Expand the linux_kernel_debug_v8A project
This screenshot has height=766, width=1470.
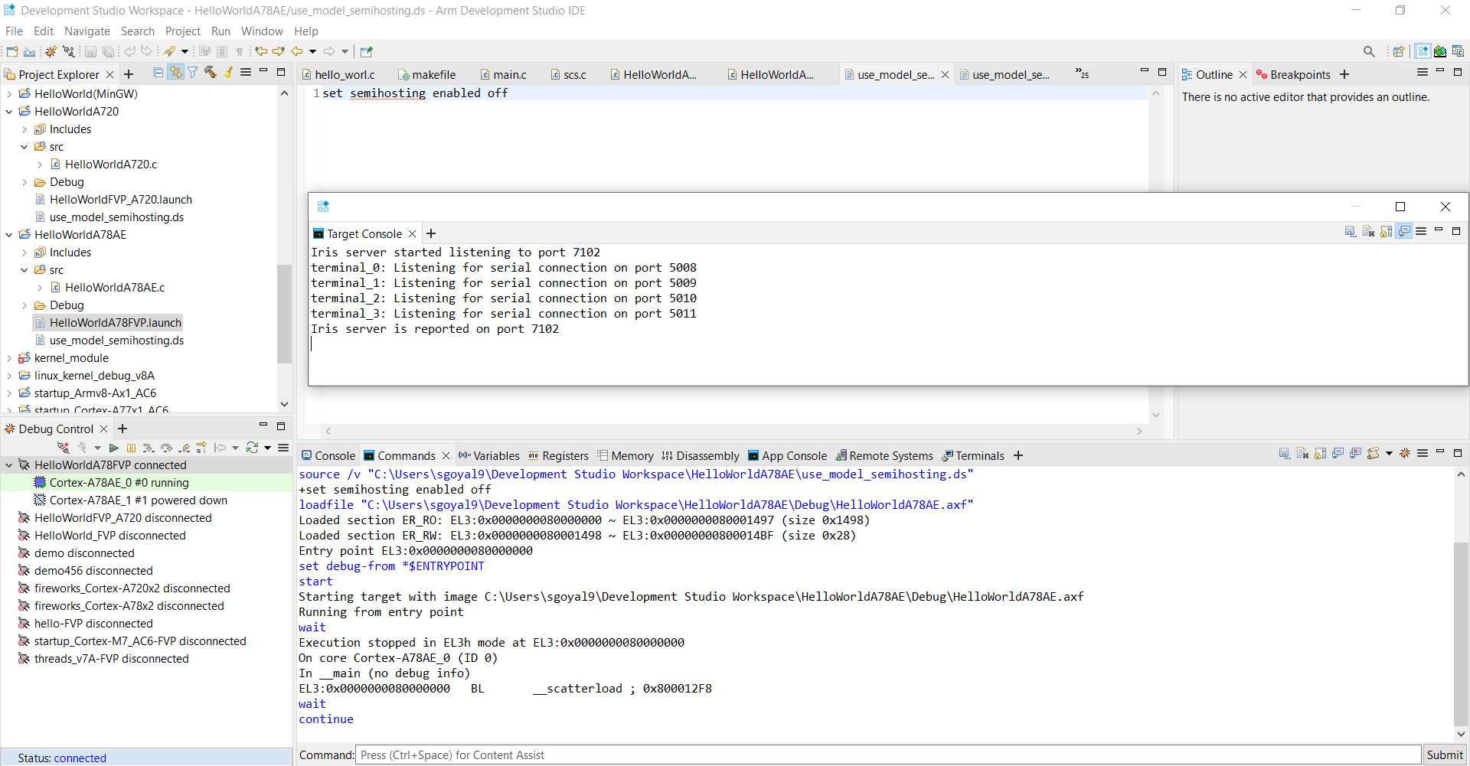click(x=9, y=376)
